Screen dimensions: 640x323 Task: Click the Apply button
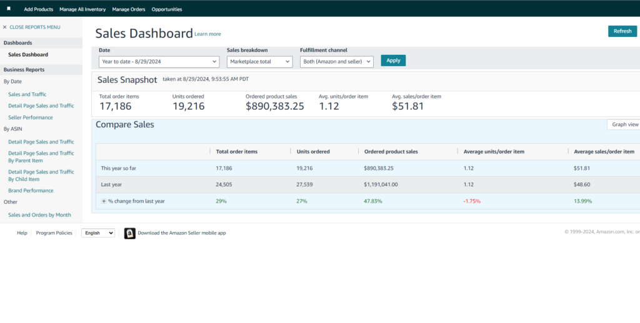[x=393, y=60]
